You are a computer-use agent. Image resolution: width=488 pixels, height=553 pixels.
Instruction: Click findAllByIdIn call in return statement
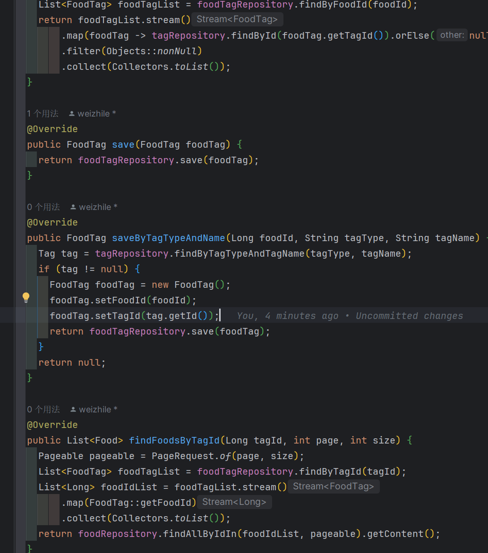pos(199,534)
